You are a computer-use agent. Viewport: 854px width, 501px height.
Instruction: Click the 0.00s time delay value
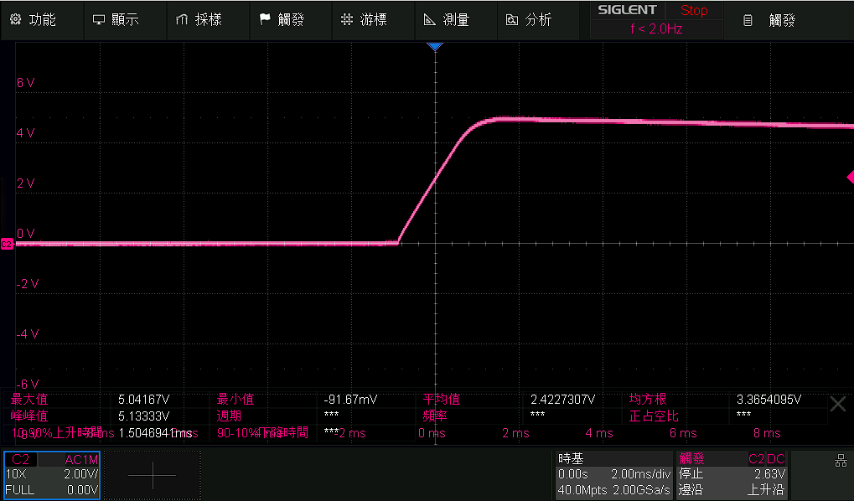(573, 474)
